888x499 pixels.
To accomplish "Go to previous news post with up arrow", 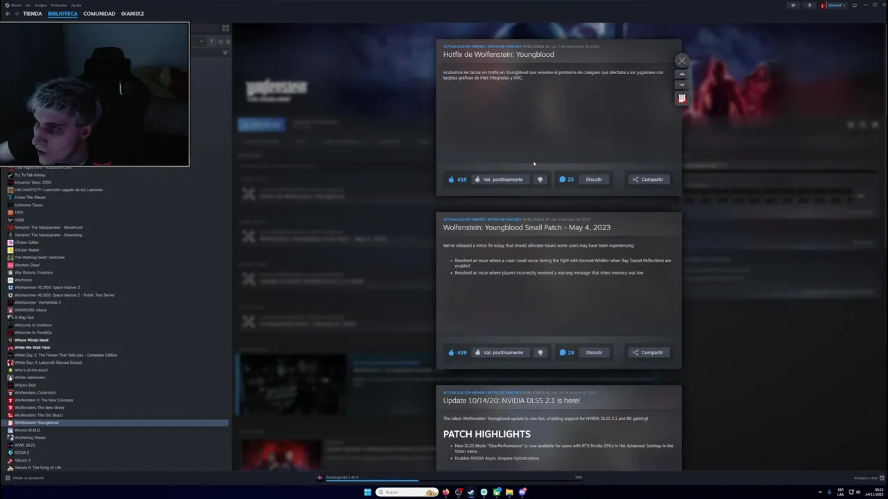I will tap(682, 74).
